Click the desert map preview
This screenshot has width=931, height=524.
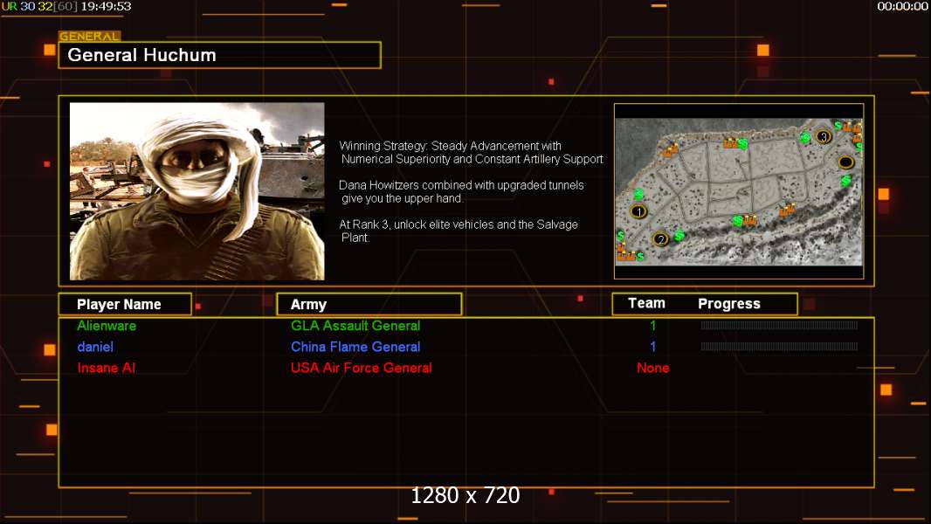click(x=739, y=191)
